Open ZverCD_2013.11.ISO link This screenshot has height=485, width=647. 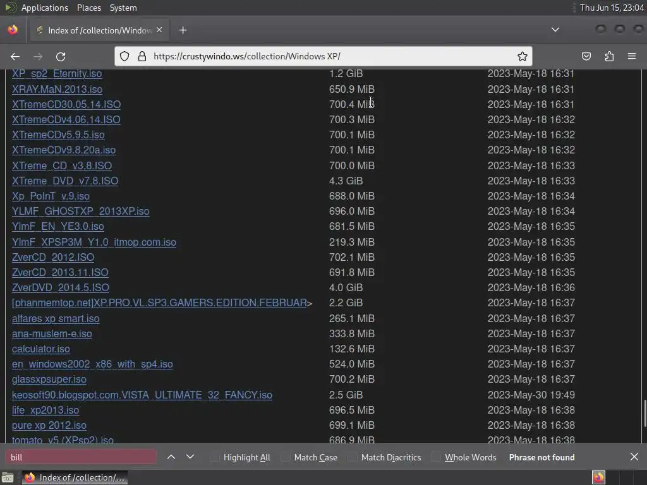pyautogui.click(x=60, y=272)
